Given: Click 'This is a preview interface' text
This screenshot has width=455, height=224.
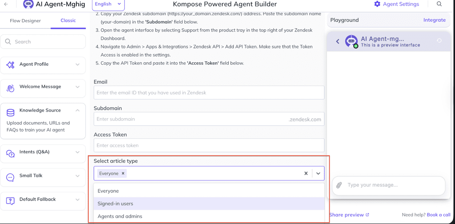Looking at the screenshot, I should [x=390, y=45].
